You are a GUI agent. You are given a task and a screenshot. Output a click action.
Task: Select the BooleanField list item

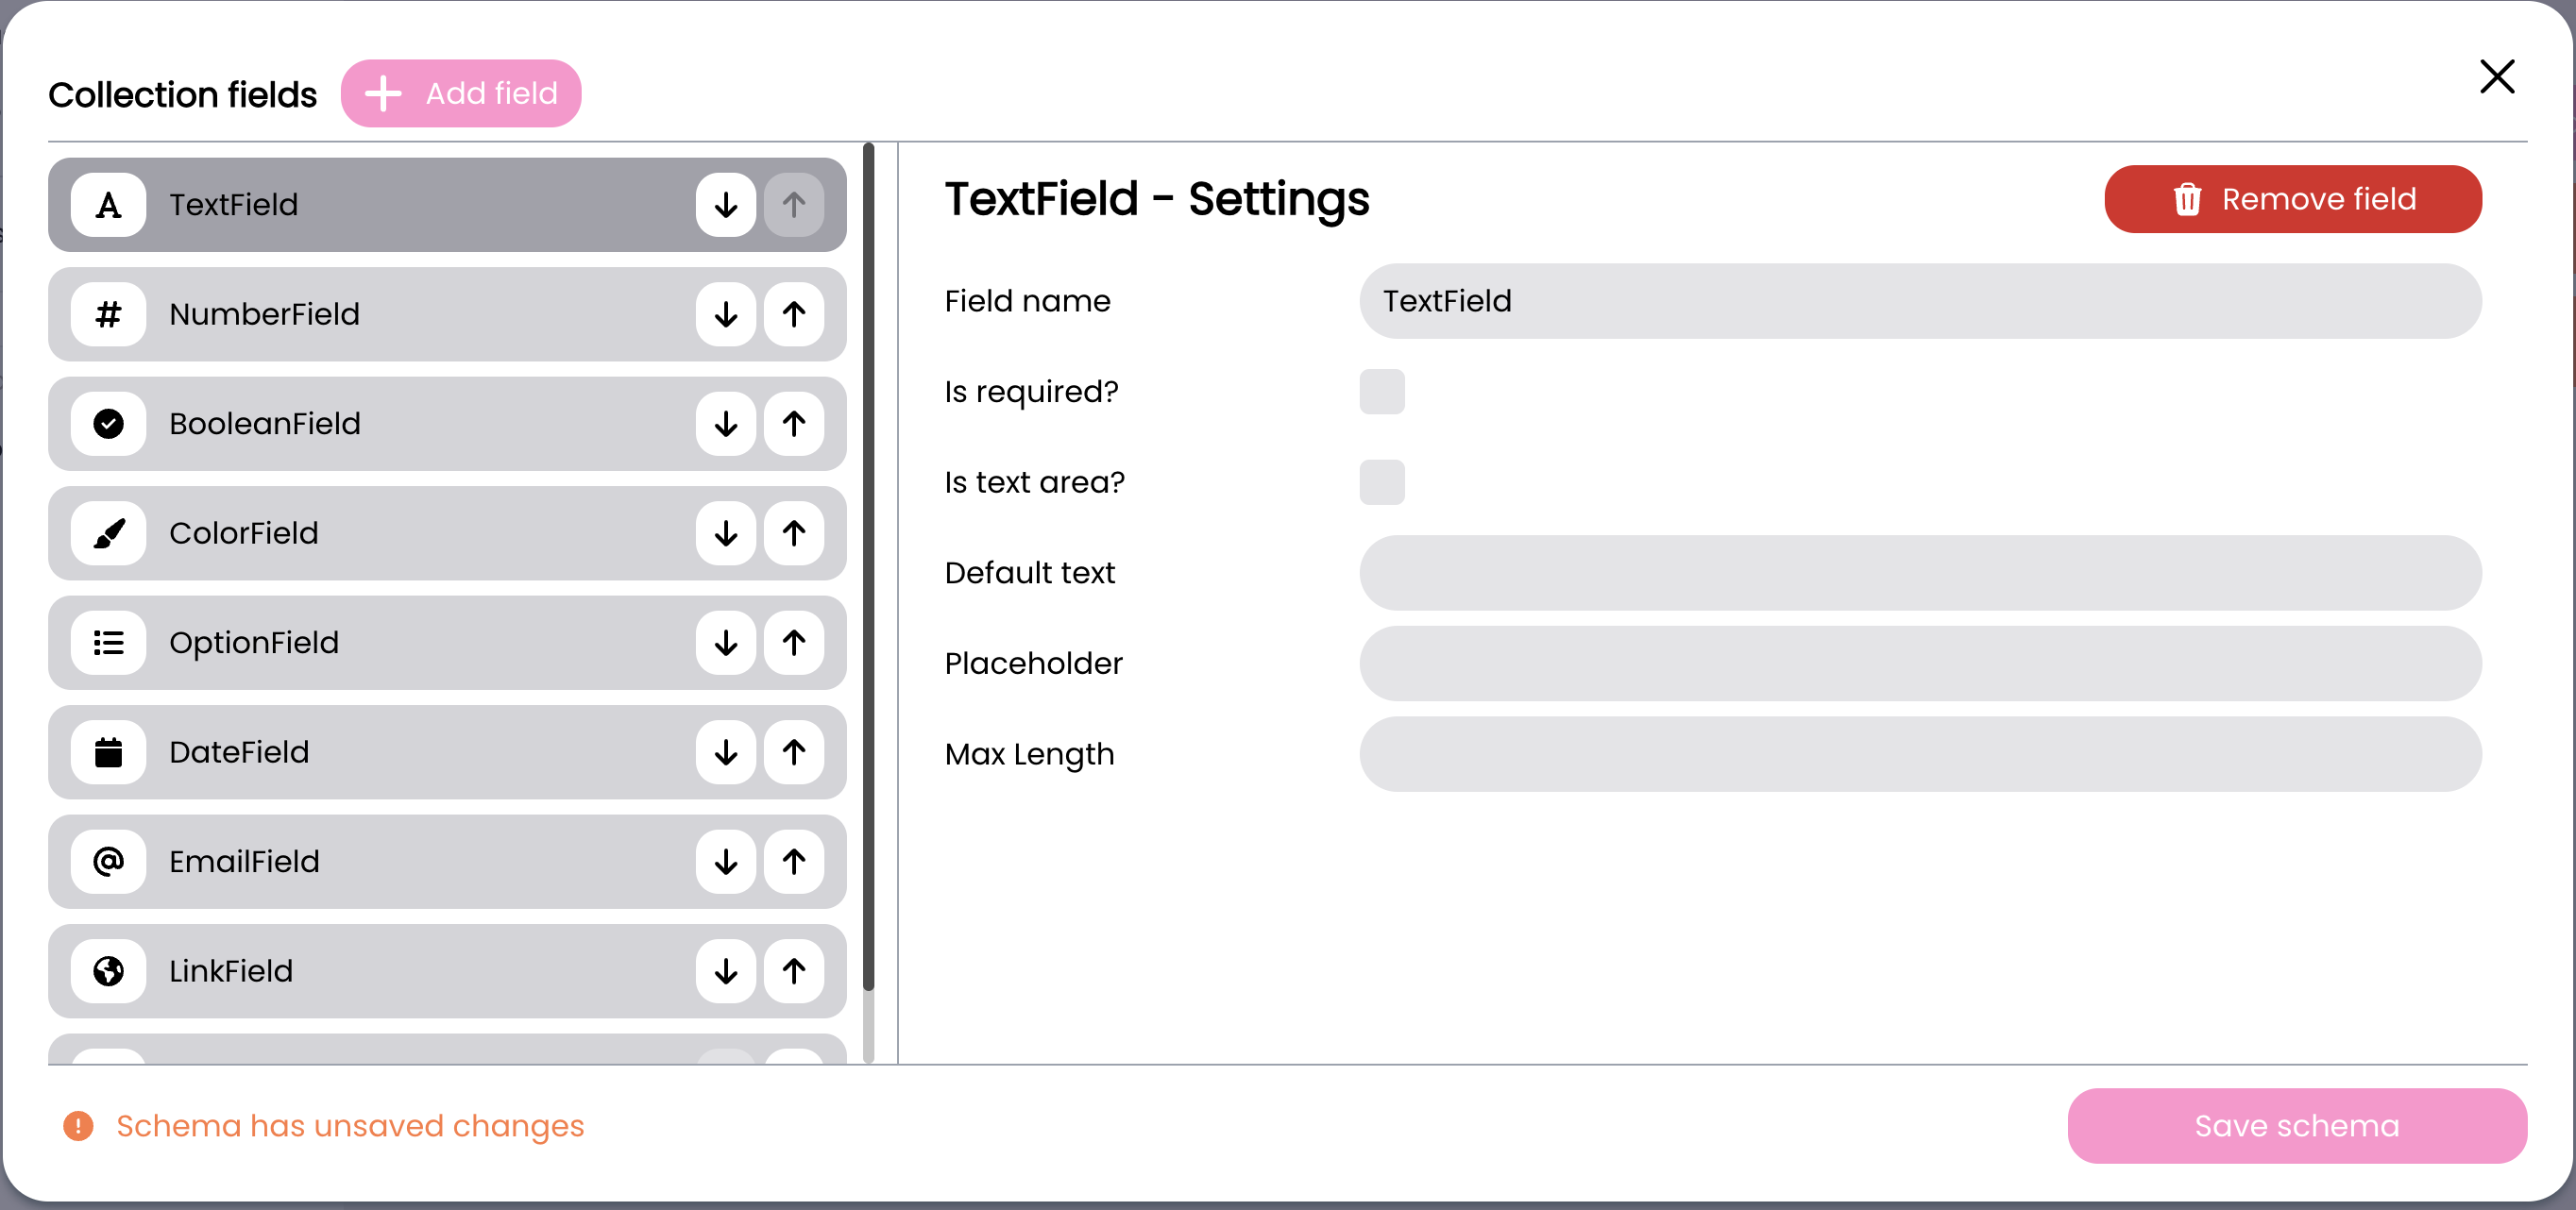[x=400, y=424]
